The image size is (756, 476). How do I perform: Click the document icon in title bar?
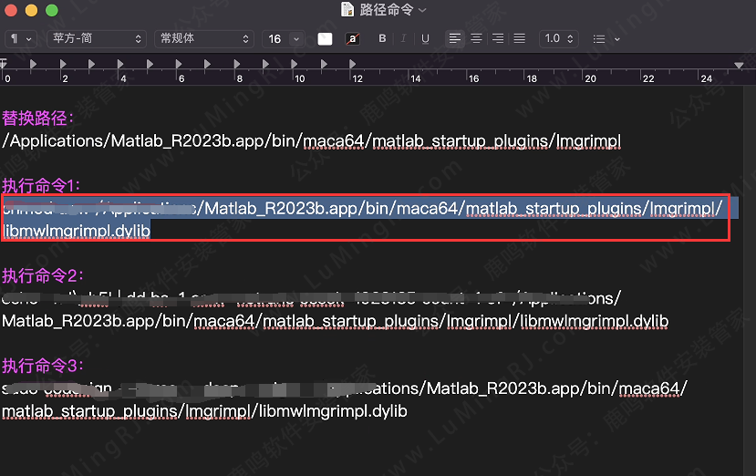tap(347, 9)
